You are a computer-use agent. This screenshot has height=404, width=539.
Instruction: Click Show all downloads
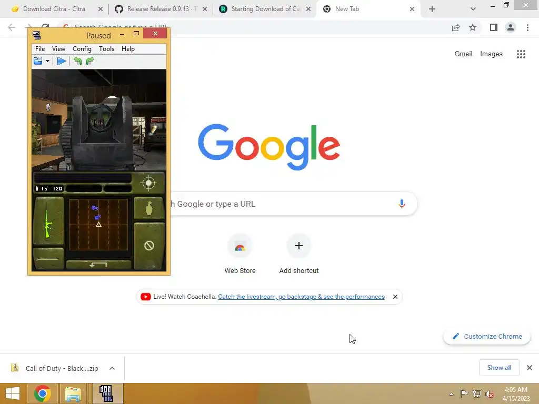point(499,368)
